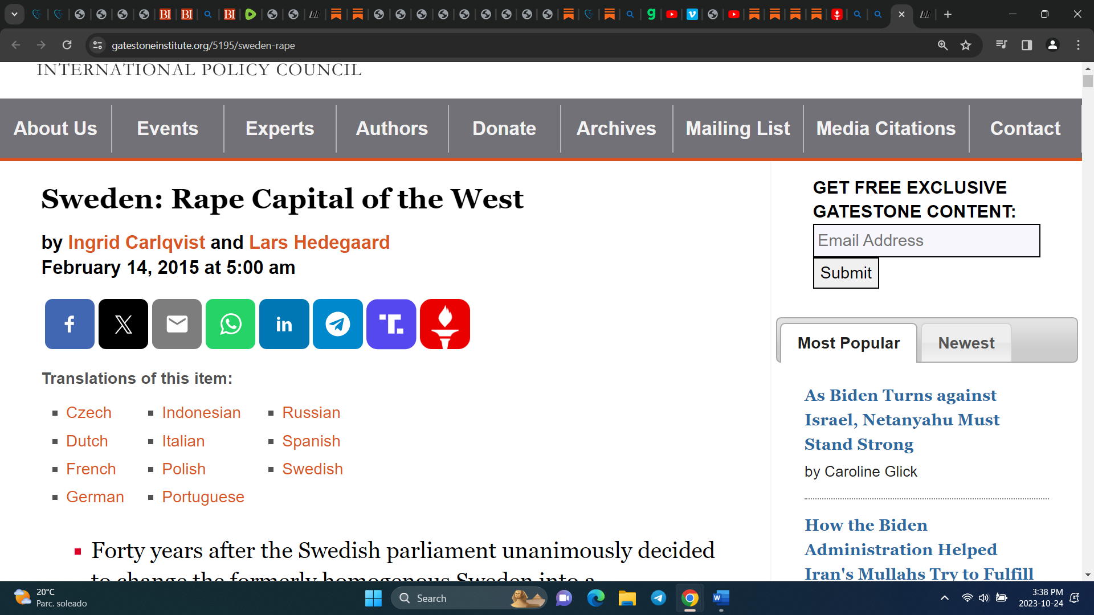Bookmark this page with star icon
The image size is (1094, 615).
(966, 46)
